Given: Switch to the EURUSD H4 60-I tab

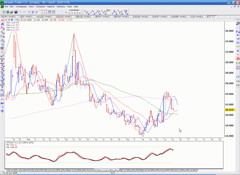Looking at the screenshot, I should pyautogui.click(x=141, y=17).
